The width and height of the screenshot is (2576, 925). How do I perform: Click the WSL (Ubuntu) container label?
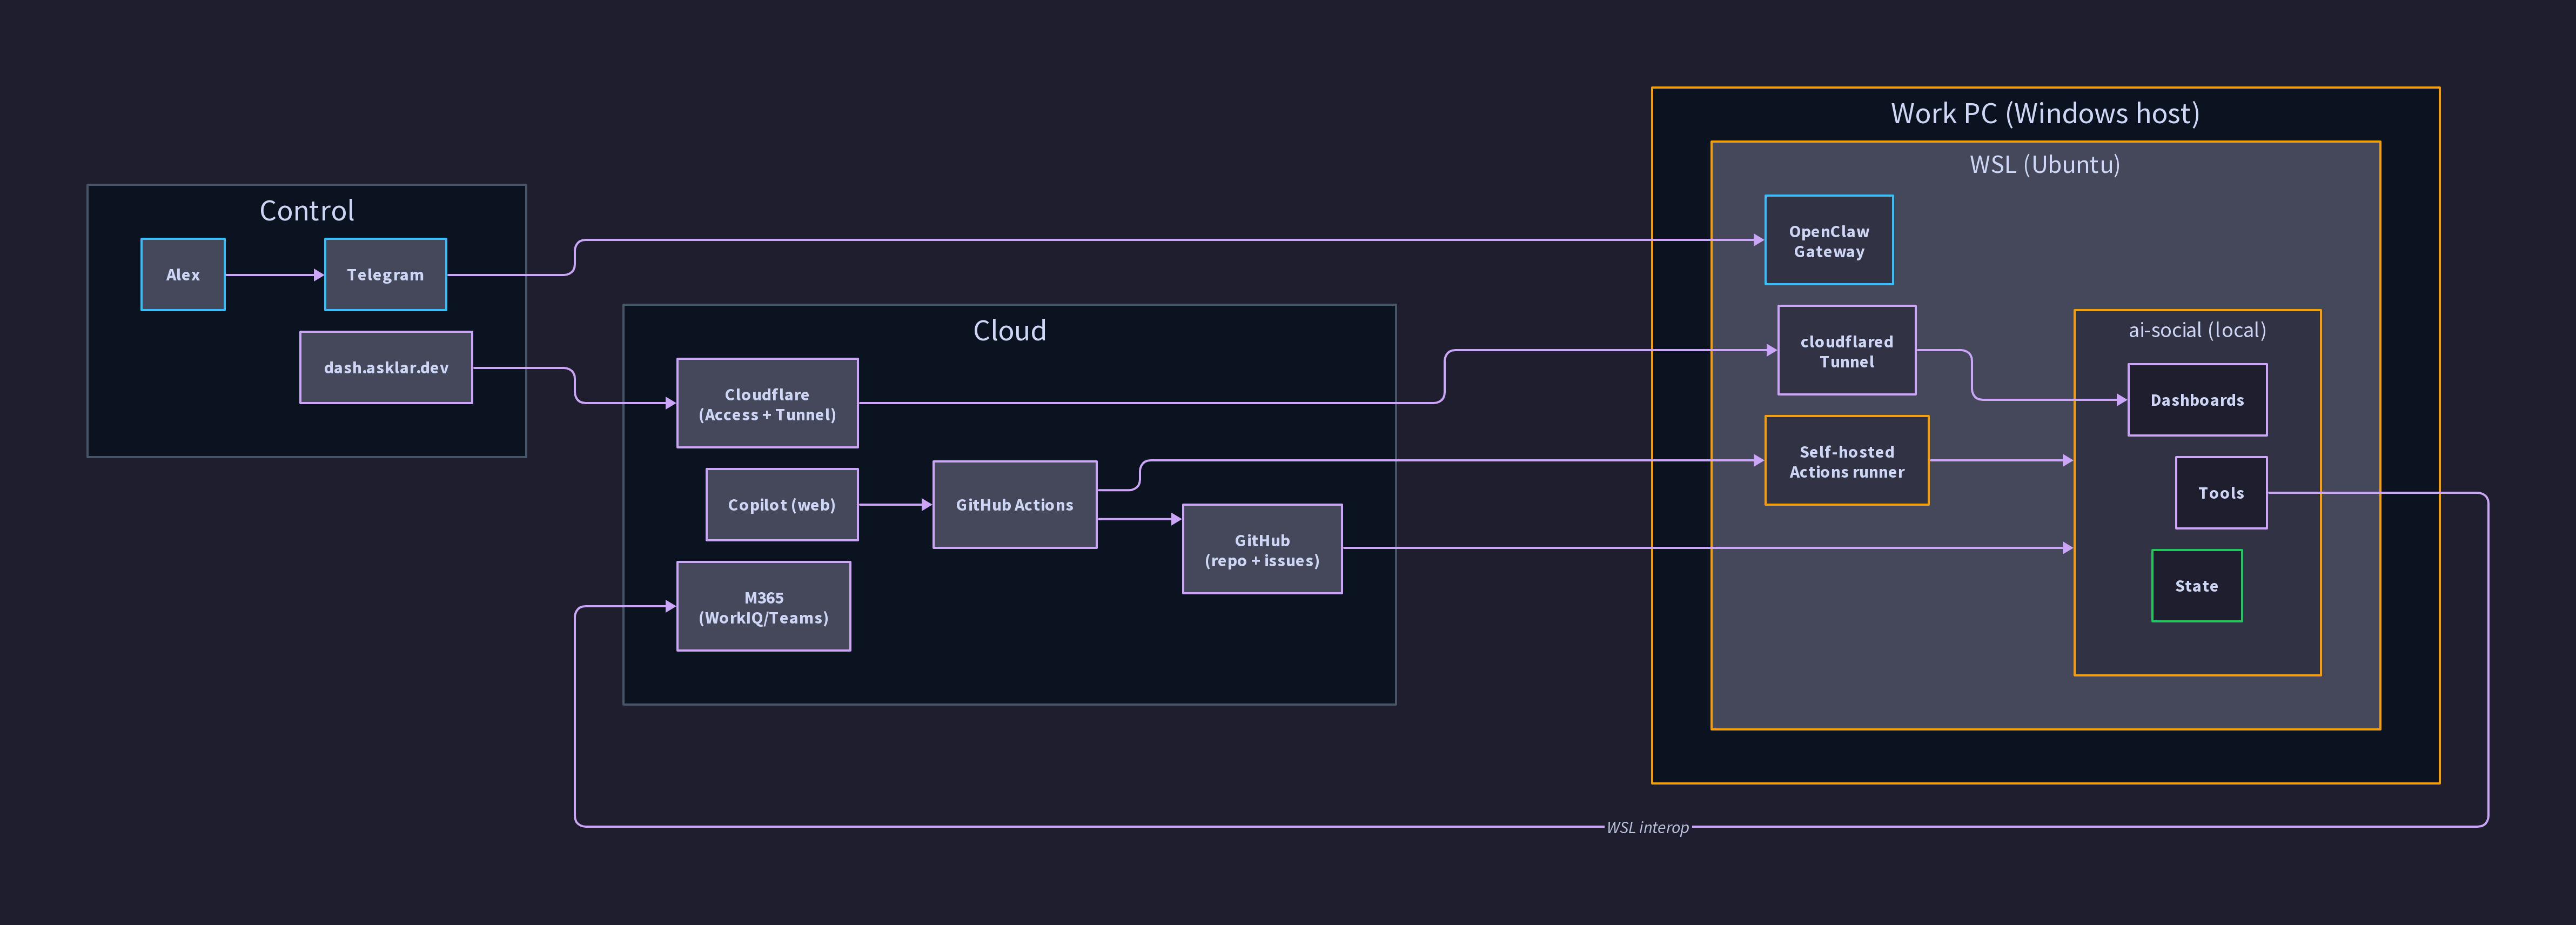2045,164
